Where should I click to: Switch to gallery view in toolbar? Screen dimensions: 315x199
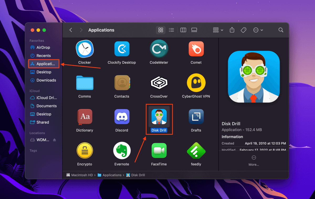click(x=194, y=30)
